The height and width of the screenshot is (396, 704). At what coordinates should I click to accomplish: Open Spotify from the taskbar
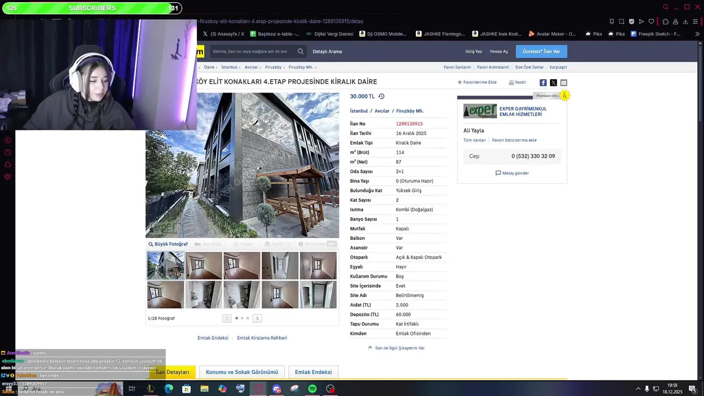click(312, 389)
